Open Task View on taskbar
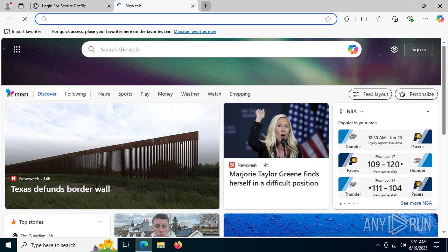This screenshot has height=252, width=448. tap(126, 245)
